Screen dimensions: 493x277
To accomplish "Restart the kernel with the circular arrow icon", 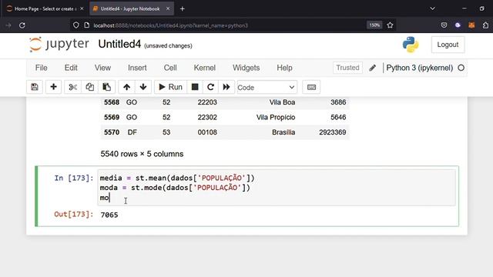I will click(210, 87).
